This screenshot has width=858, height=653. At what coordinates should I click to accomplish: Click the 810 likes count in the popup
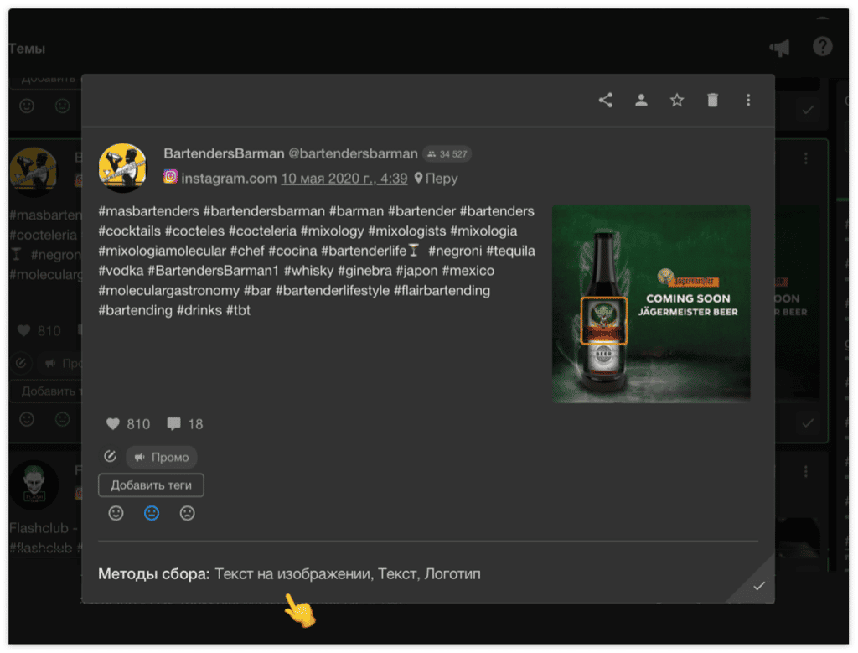(138, 424)
